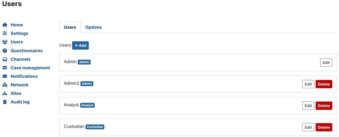Viewport: 339px width, 137px height.
Task: Click the Case management server icon
Action: click(x=5, y=68)
